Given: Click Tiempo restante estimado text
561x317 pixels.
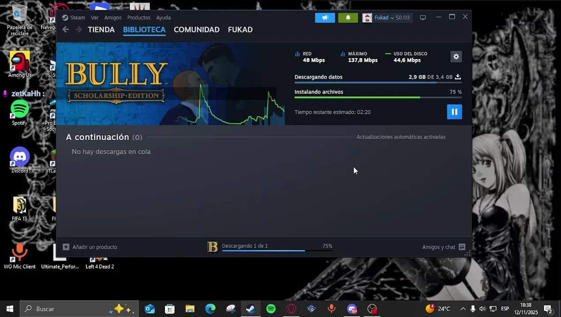Looking at the screenshot, I should [x=333, y=112].
